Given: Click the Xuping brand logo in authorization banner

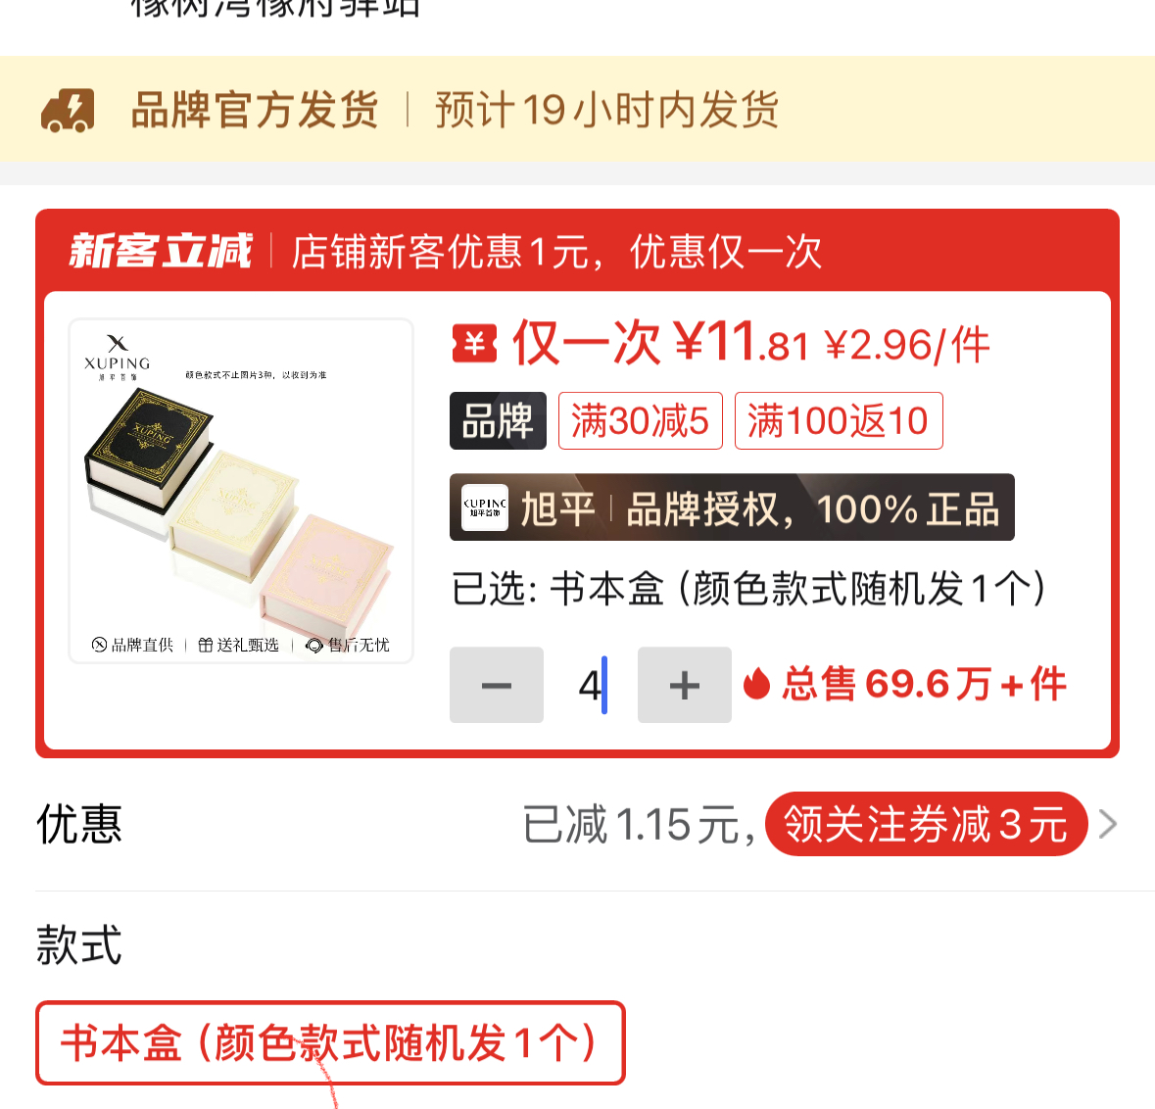Looking at the screenshot, I should [485, 507].
